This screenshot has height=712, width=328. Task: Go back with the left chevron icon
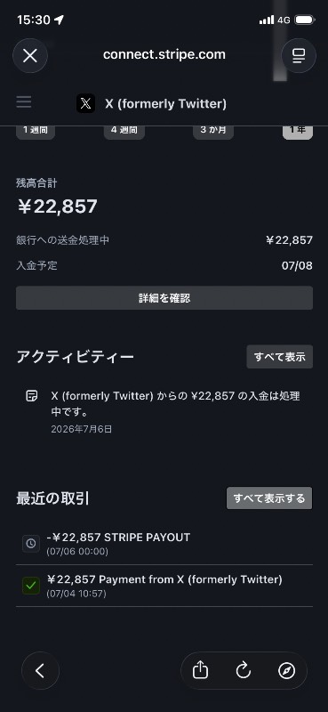40,671
